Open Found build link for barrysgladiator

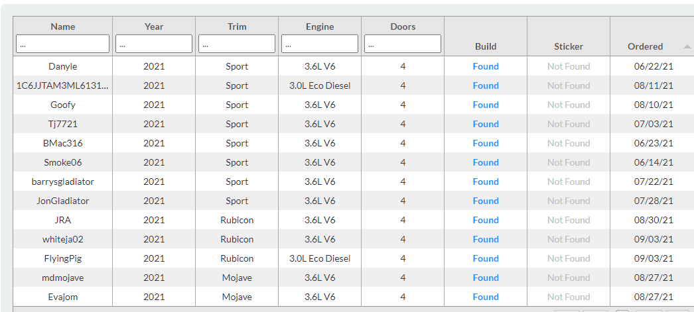(486, 182)
